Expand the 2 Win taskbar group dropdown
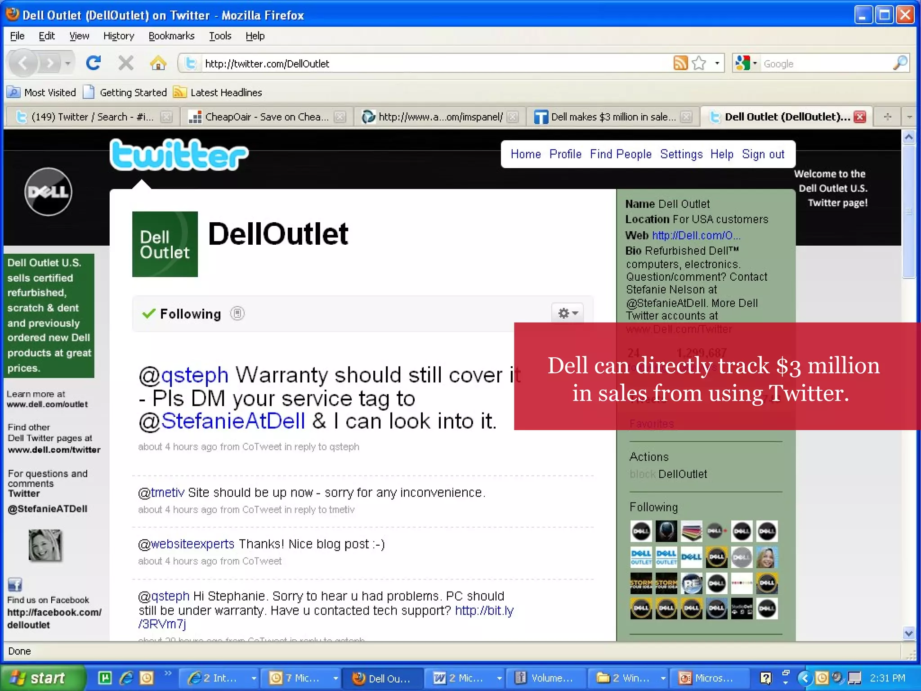The image size is (921, 691). point(663,678)
